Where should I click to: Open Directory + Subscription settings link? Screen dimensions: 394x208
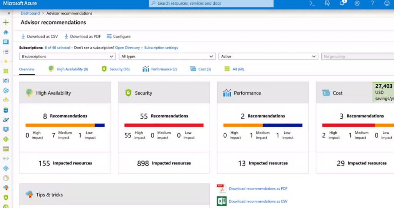[147, 47]
